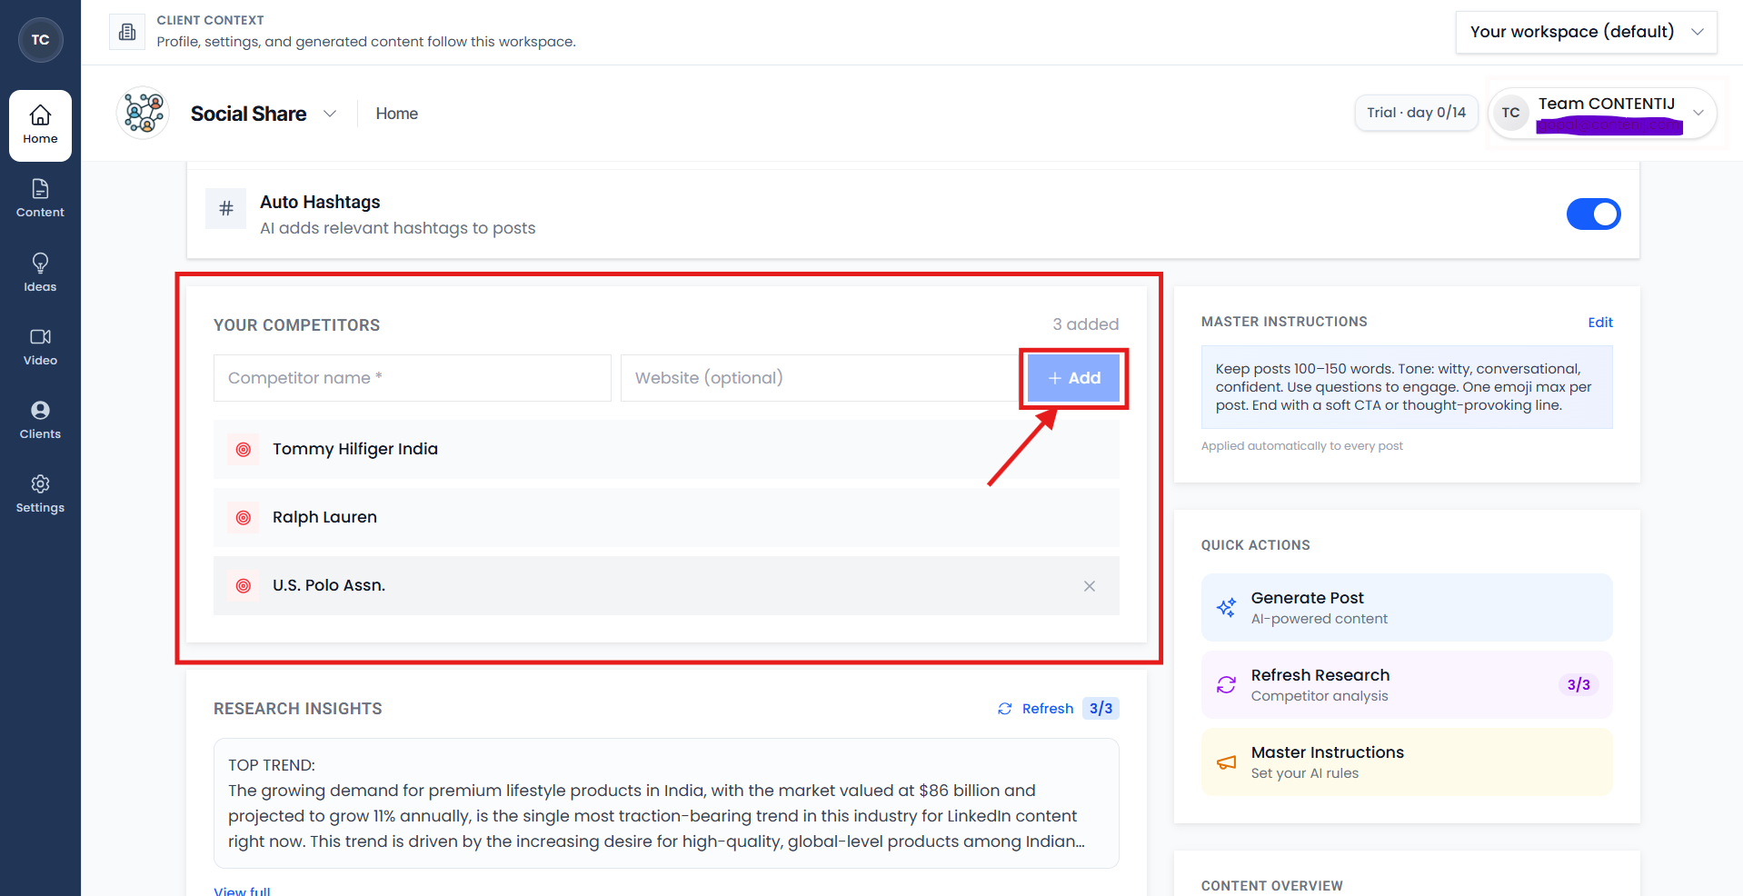Click the TC avatar at sidebar top

point(41,40)
